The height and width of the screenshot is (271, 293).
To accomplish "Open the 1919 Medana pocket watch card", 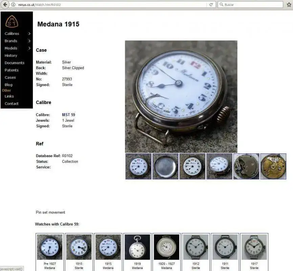I will [x=137, y=252].
